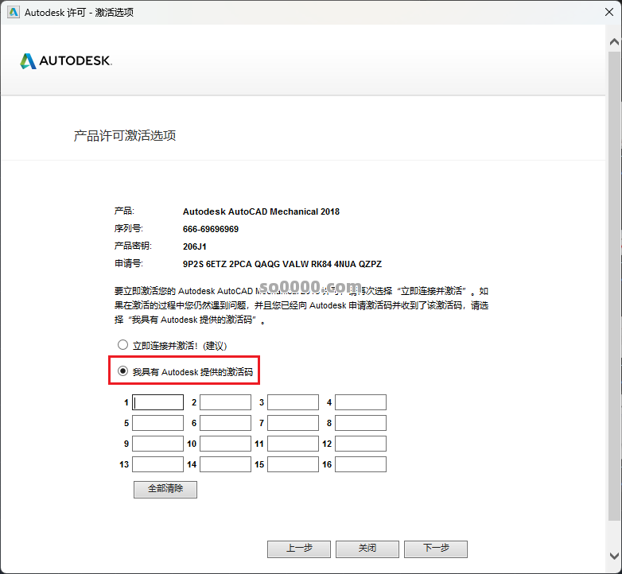Viewport: 622px width, 574px height.
Task: Click the Autodesk icon in the title bar
Action: (x=14, y=12)
